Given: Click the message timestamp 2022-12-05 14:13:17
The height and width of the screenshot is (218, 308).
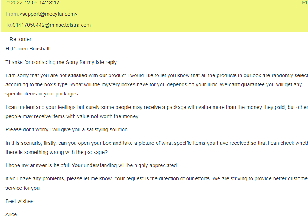Looking at the screenshot, I should click(x=35, y=3).
